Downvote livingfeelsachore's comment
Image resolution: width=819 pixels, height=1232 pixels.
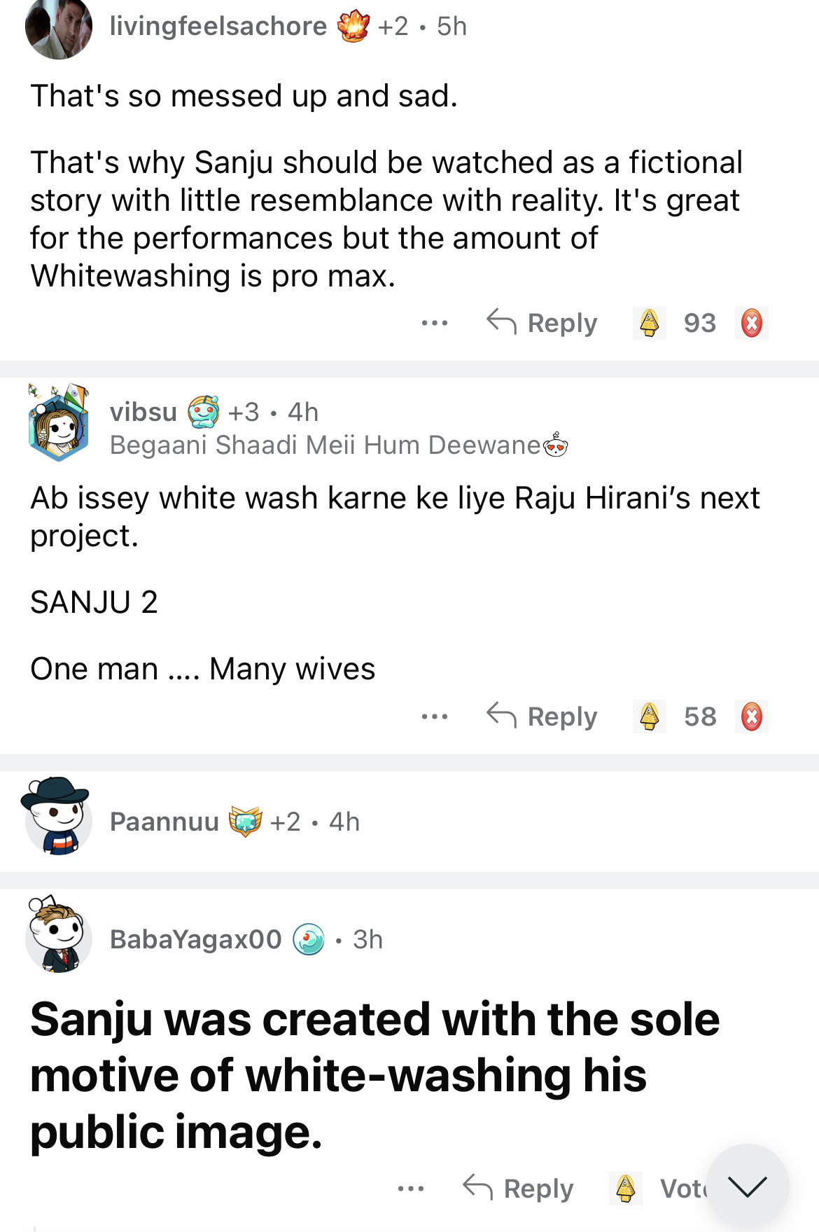pos(751,323)
